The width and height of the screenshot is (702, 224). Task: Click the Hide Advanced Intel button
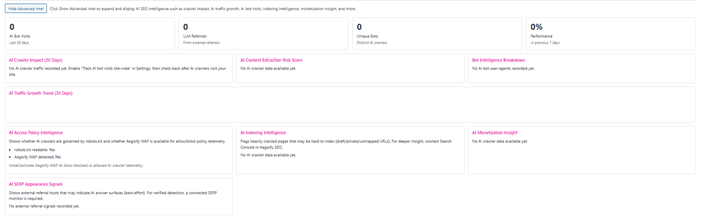[26, 9]
